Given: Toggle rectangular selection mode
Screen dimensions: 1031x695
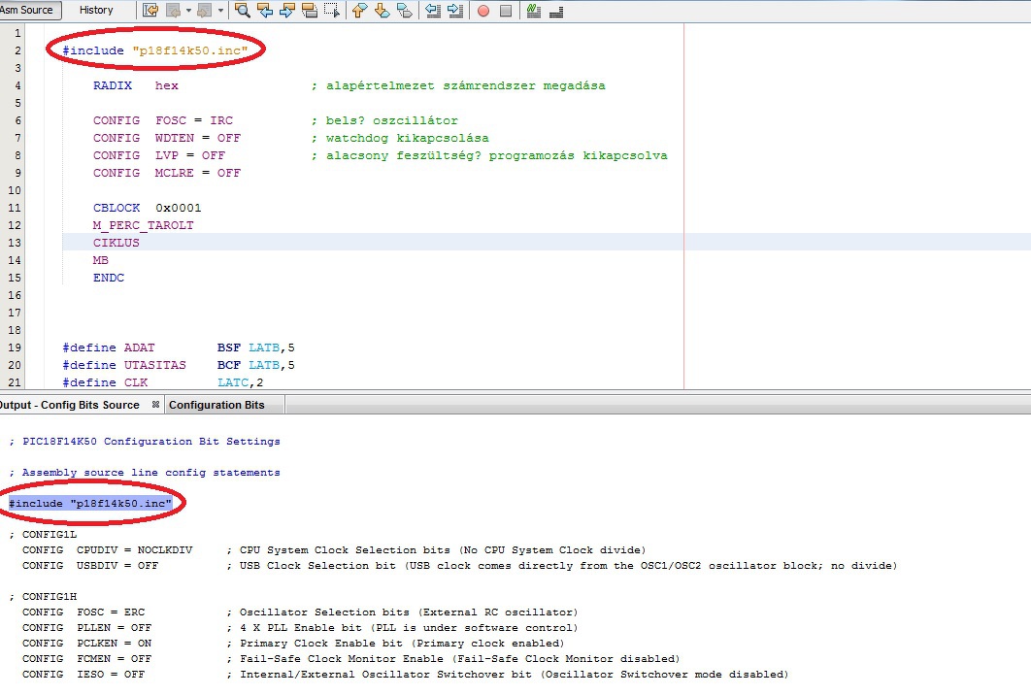Looking at the screenshot, I should point(332,11).
